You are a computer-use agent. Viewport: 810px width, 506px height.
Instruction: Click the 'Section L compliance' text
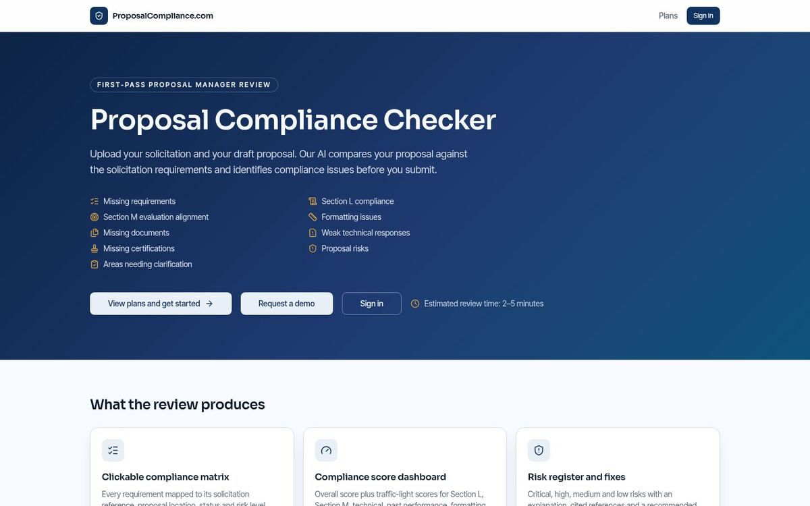tap(358, 201)
